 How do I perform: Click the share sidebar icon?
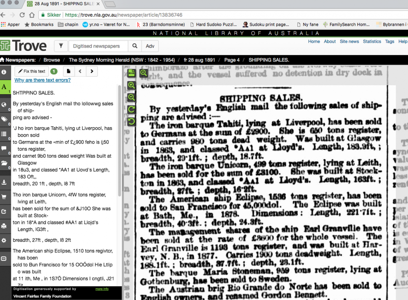click(4, 212)
